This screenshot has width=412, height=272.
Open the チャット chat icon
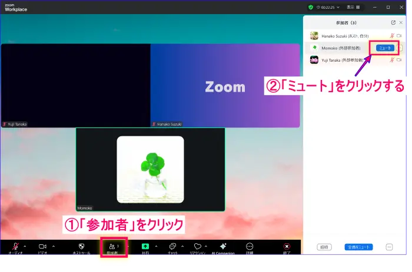172,247
